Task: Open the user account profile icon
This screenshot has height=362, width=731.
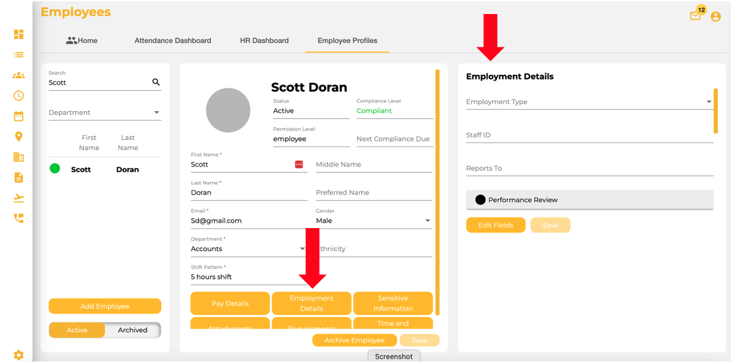Action: point(716,16)
